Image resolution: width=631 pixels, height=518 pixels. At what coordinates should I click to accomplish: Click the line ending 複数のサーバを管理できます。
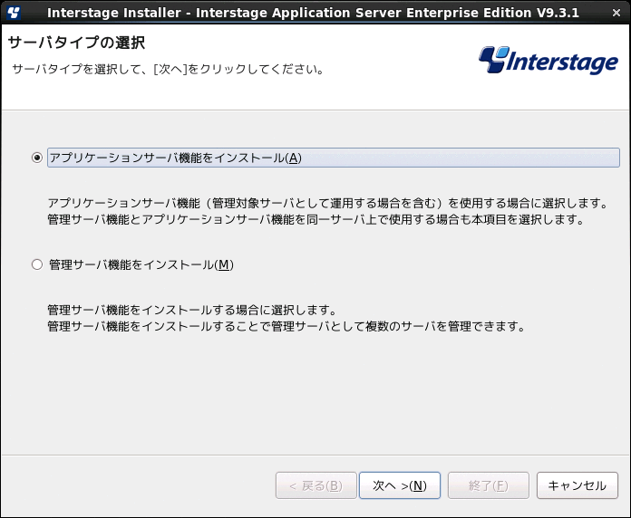tap(286, 326)
